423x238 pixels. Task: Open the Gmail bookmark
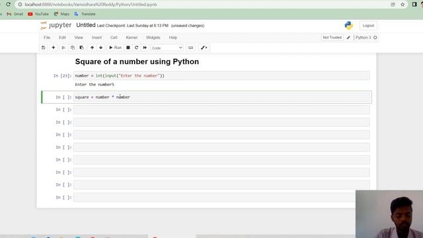click(15, 14)
